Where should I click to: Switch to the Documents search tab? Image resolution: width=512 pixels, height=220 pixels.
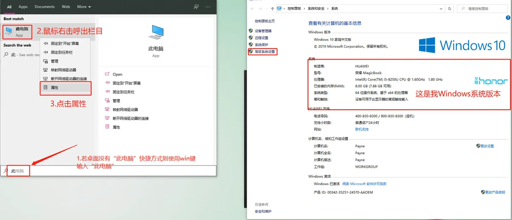(45, 7)
